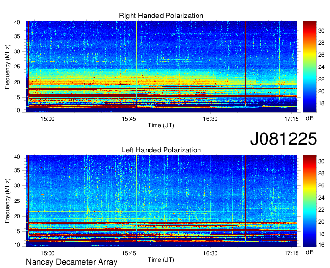Click the 24 dB label on Right Handed color bar
Image resolution: width=330 pixels, height=268 pixels.
[x=321, y=67]
